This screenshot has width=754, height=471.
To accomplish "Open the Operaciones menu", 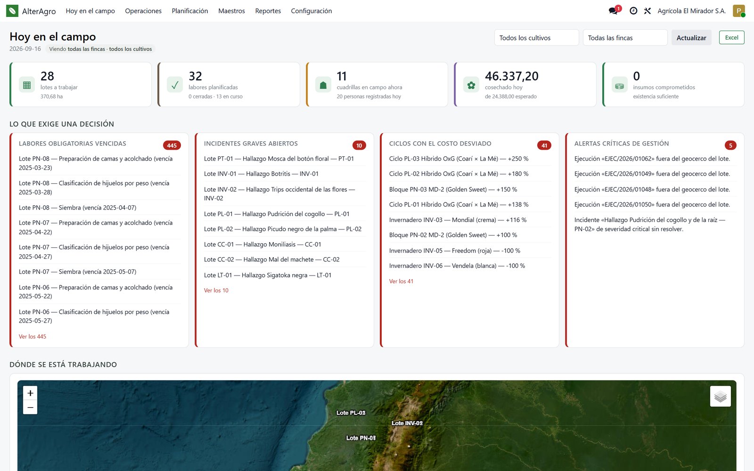I will [x=143, y=11].
